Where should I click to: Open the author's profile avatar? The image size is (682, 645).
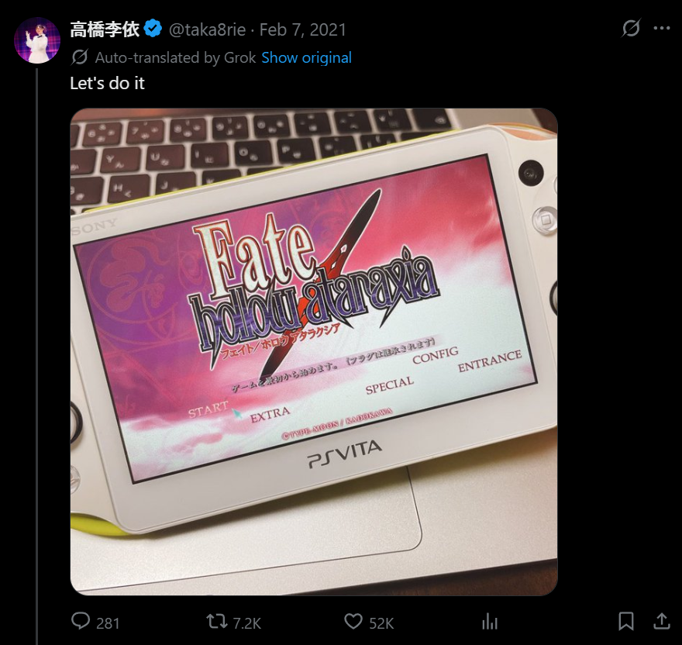[37, 40]
